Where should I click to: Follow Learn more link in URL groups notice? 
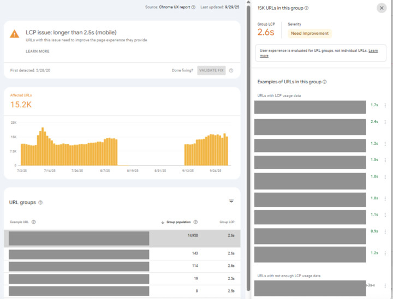click(373, 51)
